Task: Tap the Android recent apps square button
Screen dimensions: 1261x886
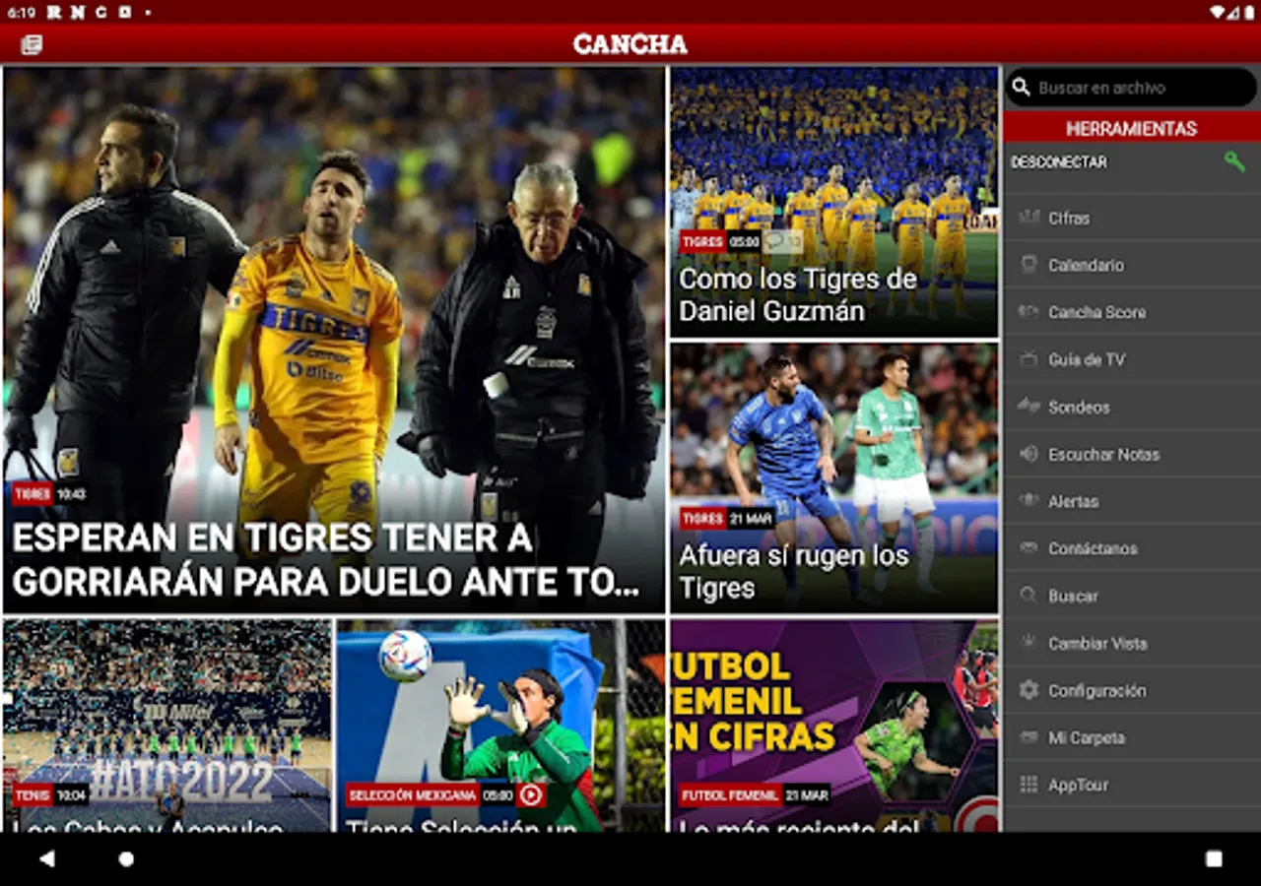Action: click(x=1214, y=858)
